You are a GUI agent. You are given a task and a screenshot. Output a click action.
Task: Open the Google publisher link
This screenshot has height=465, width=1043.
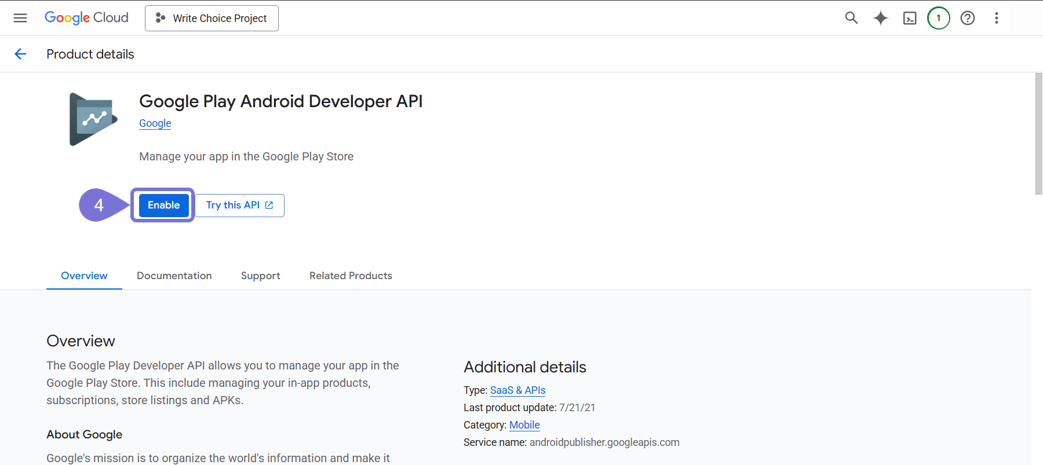click(155, 123)
